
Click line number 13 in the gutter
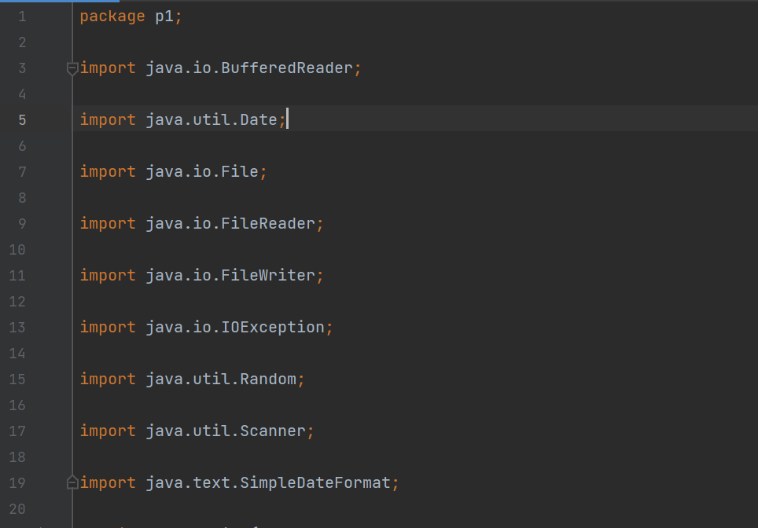coord(17,328)
